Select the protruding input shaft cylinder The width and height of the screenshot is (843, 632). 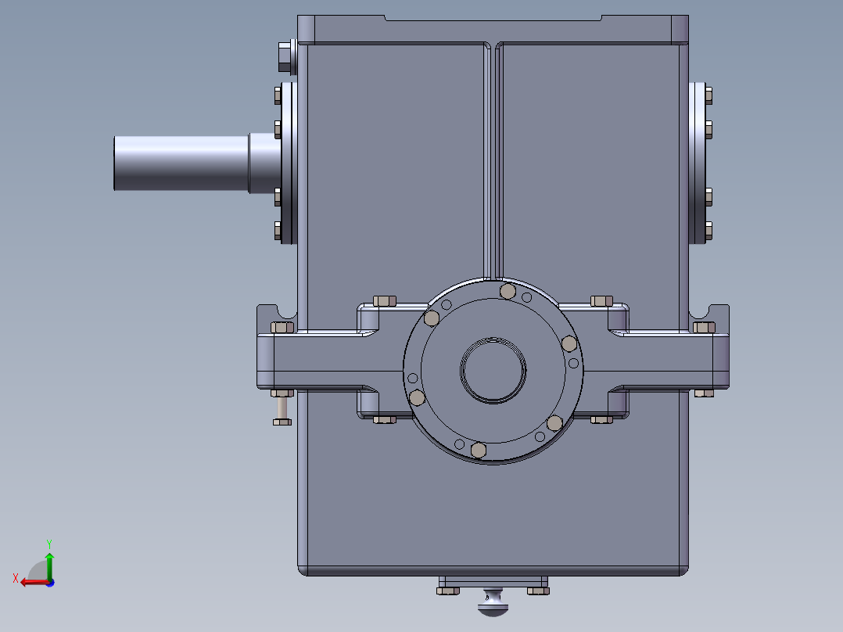point(181,163)
